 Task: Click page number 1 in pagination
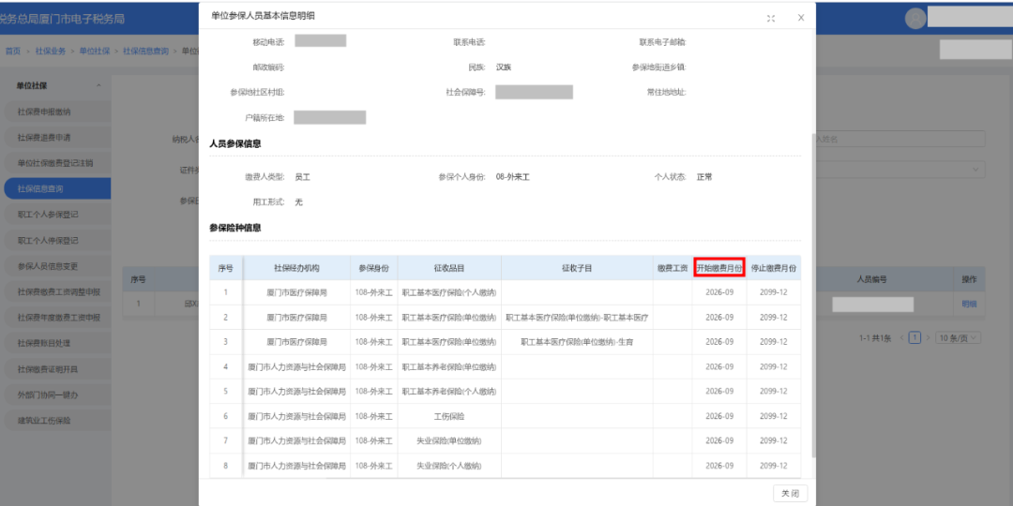915,337
